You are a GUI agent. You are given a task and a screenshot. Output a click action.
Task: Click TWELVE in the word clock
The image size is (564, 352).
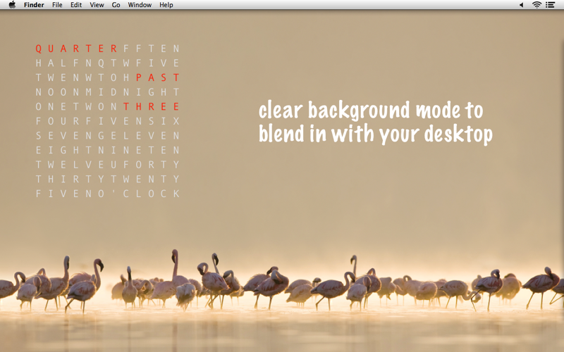click(69, 165)
